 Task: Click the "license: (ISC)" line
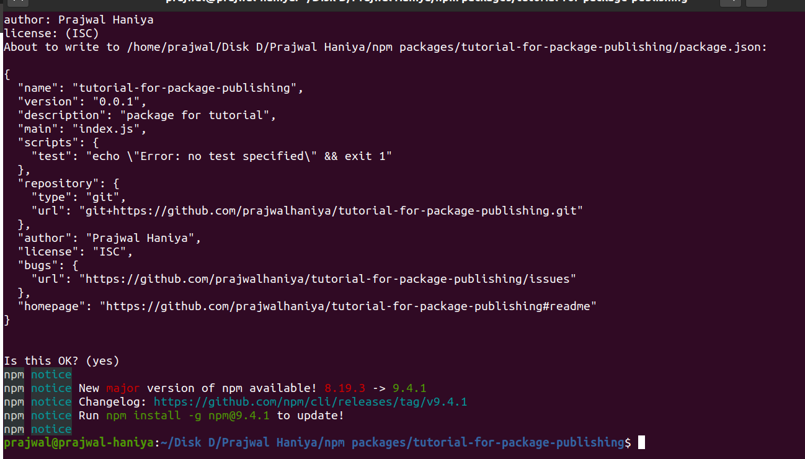click(51, 33)
